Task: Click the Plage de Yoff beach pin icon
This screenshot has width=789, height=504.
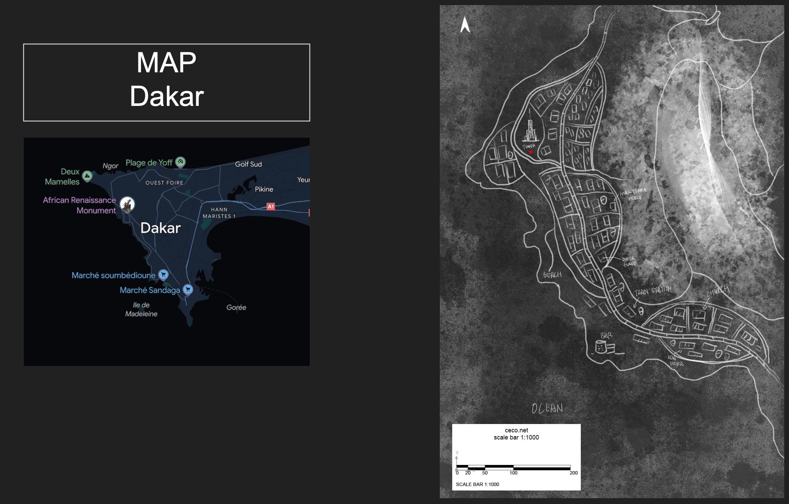Action: 180,161
